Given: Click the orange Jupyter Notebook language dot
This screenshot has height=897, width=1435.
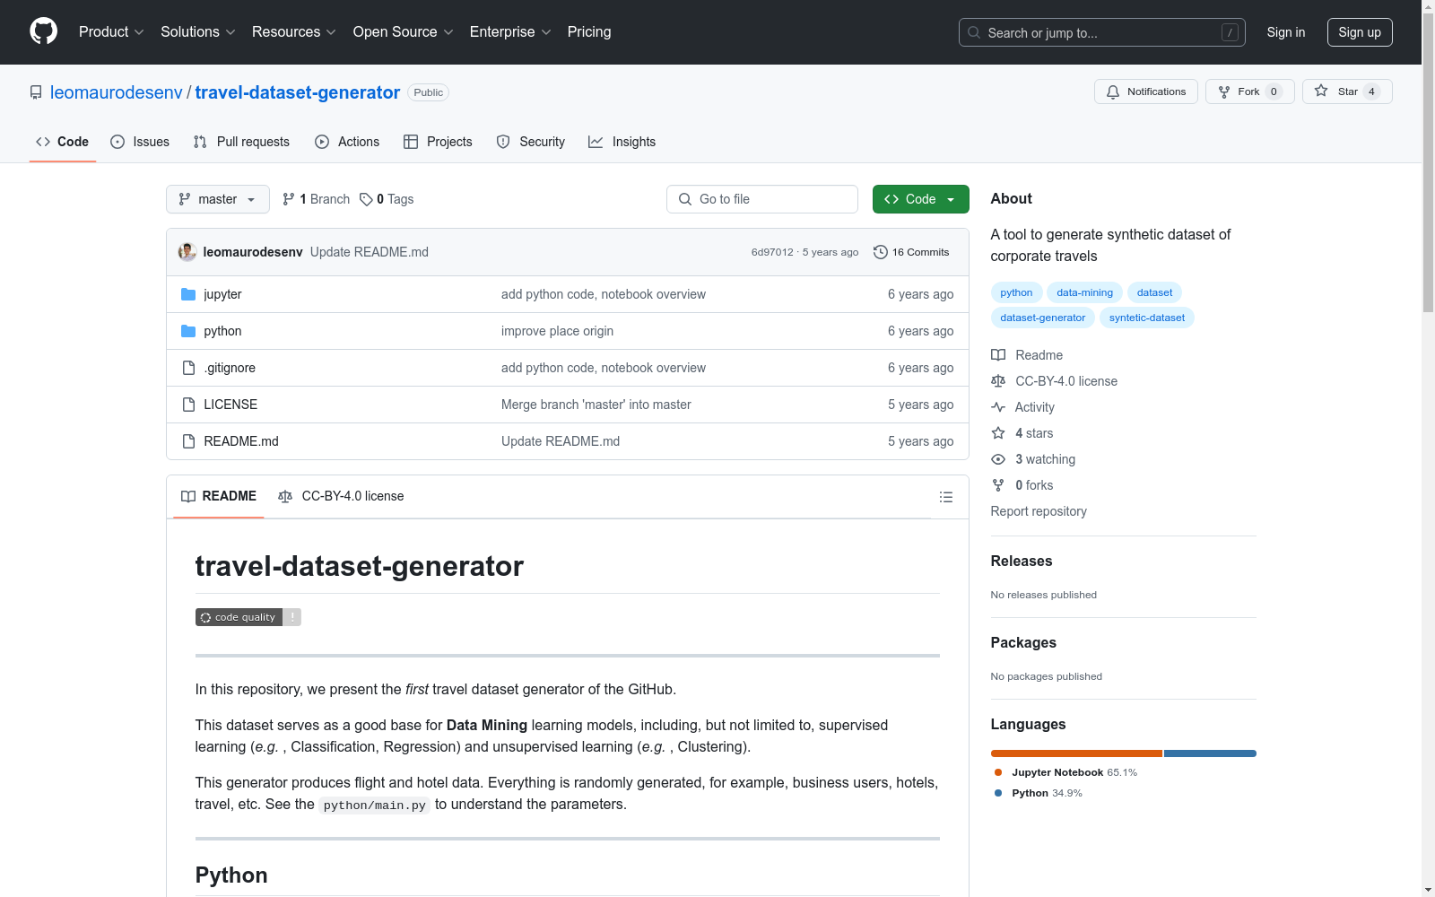Looking at the screenshot, I should (998, 772).
